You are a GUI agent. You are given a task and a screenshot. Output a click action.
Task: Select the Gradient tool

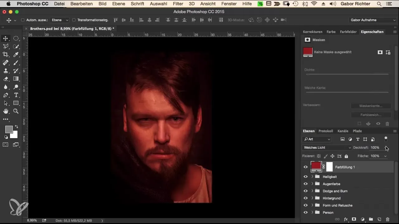coord(16,79)
